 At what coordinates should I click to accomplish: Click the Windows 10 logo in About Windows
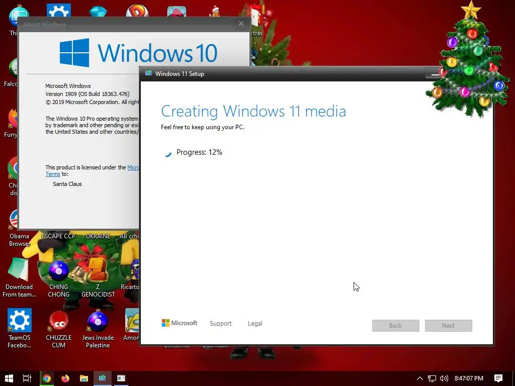point(138,53)
